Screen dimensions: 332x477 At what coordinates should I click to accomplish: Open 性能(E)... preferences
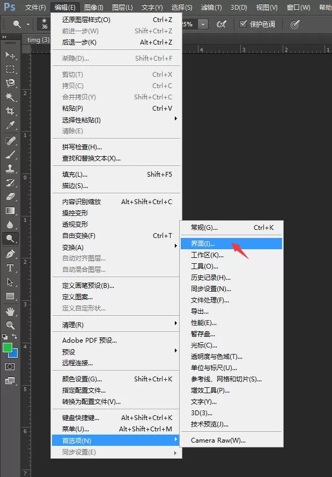[x=232, y=323]
